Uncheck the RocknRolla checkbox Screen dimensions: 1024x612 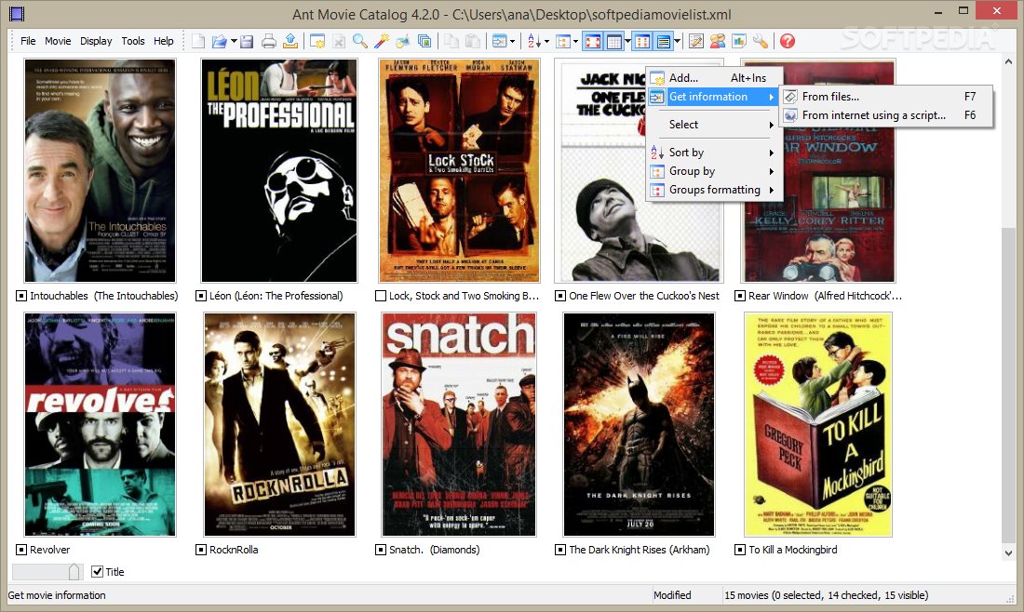click(x=201, y=550)
